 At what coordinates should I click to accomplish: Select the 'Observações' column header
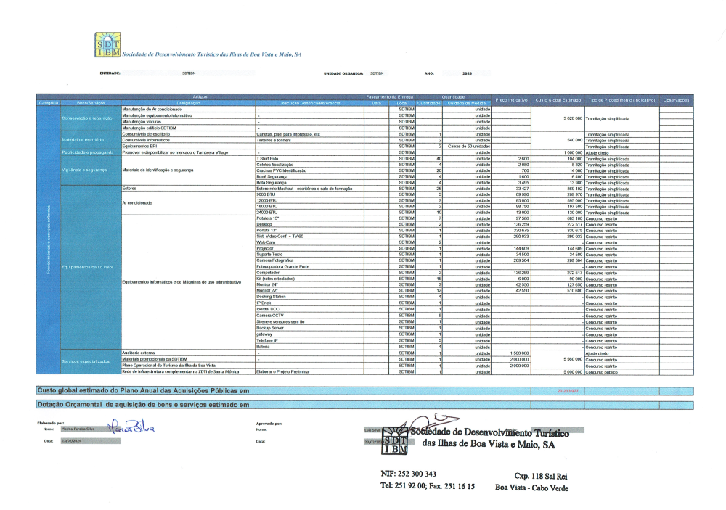pyautogui.click(x=676, y=99)
